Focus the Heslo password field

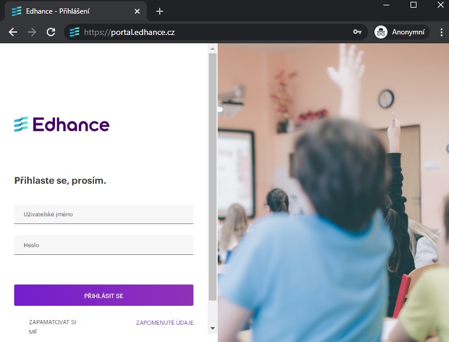(104, 245)
